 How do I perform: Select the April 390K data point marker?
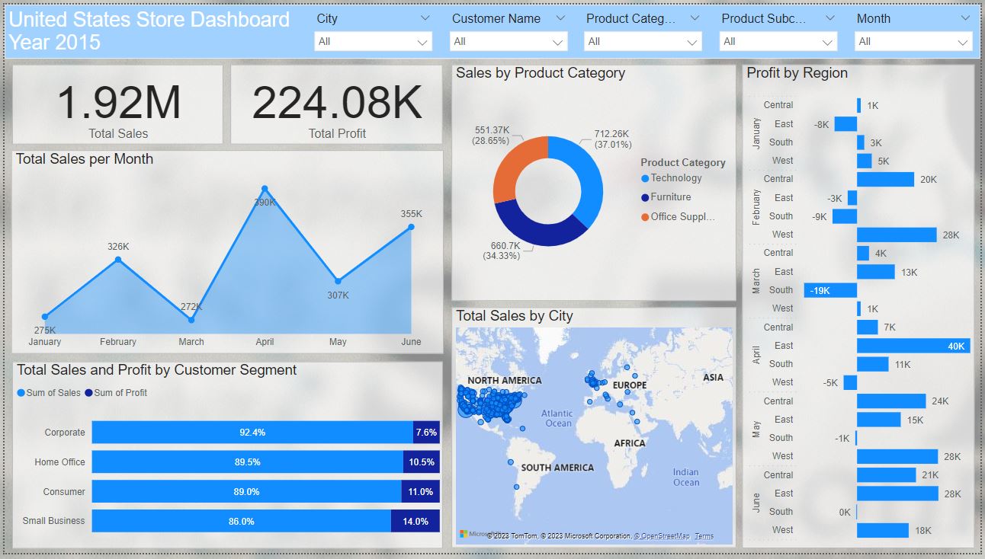pos(265,189)
